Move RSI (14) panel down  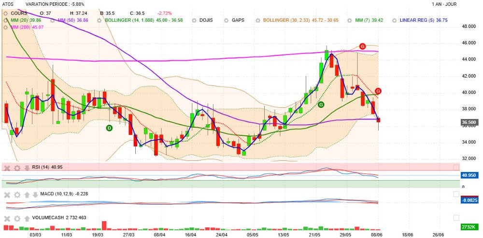tap(27, 168)
